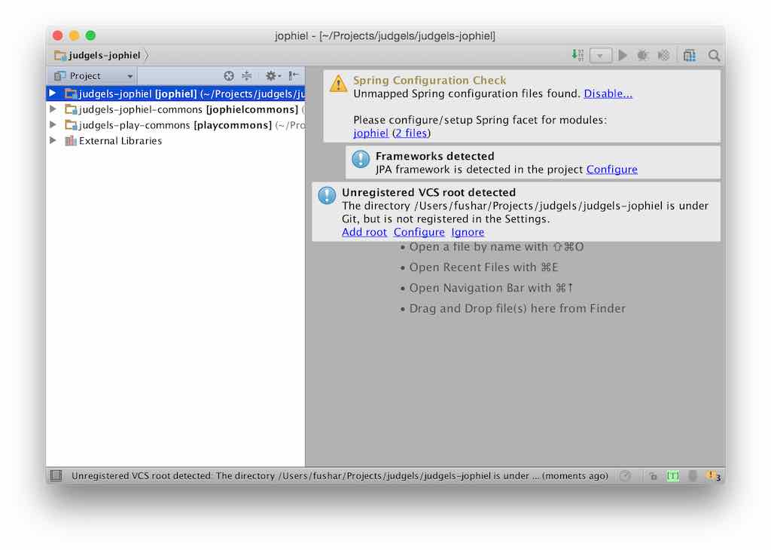Click the green [T] status bar indicator
The width and height of the screenshot is (771, 550).
pyautogui.click(x=672, y=475)
